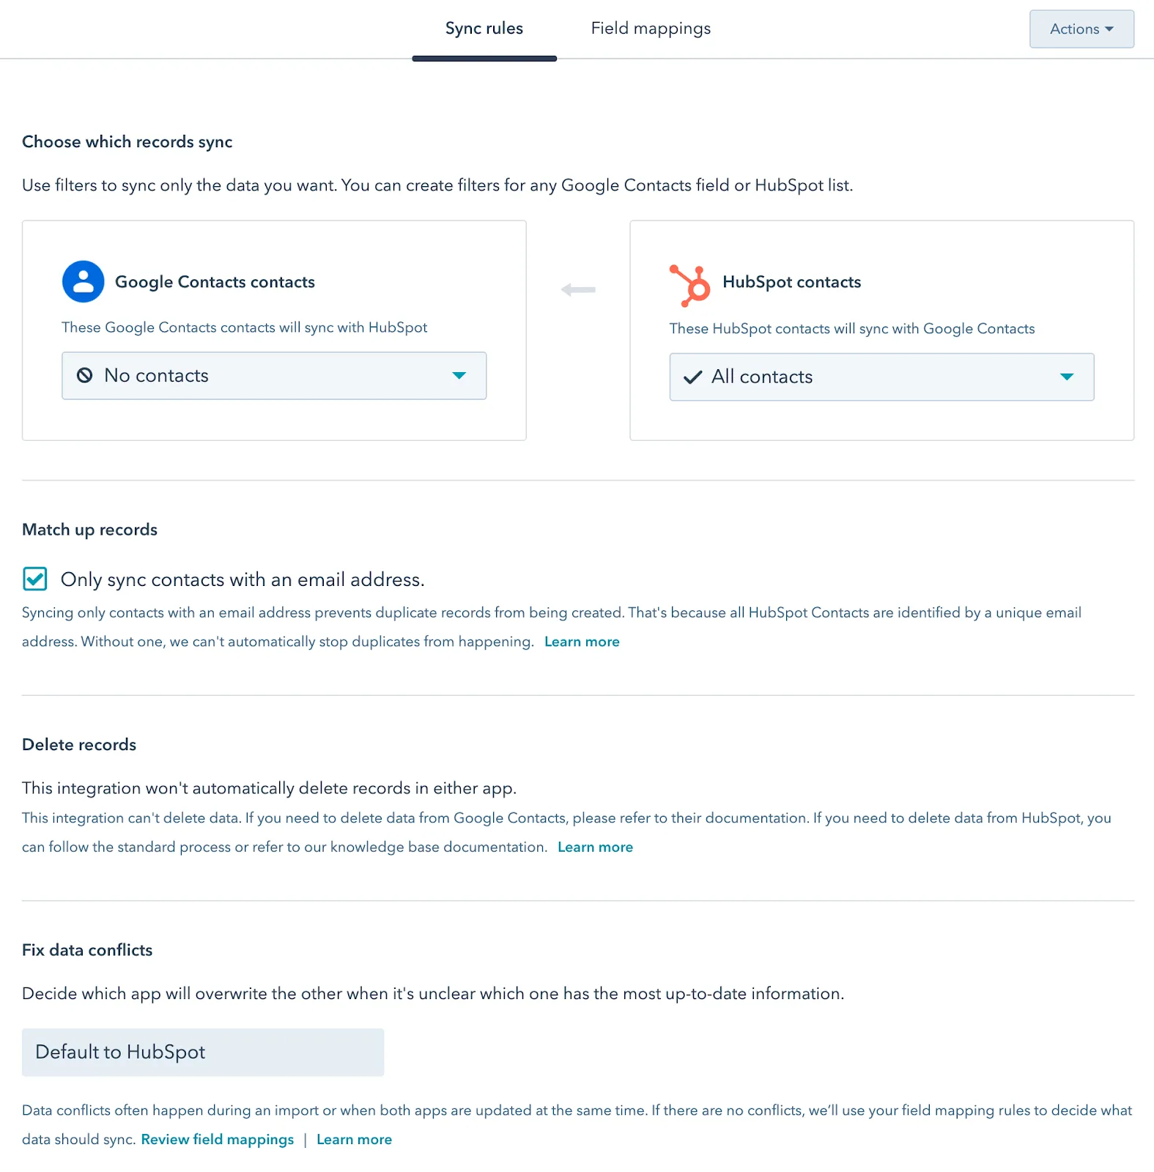This screenshot has height=1172, width=1154.
Task: Open Learn more about deleting records
Action: (595, 847)
